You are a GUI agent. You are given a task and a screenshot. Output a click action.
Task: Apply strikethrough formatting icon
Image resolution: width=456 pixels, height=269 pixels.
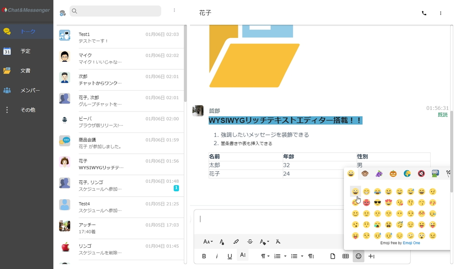(250, 241)
